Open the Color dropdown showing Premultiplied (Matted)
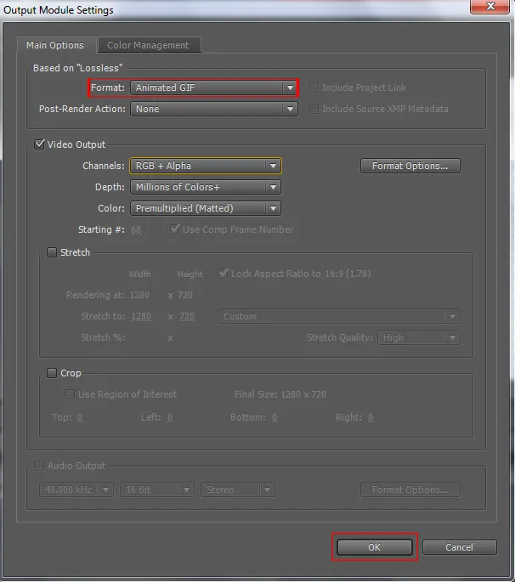515x582 pixels. [x=206, y=208]
